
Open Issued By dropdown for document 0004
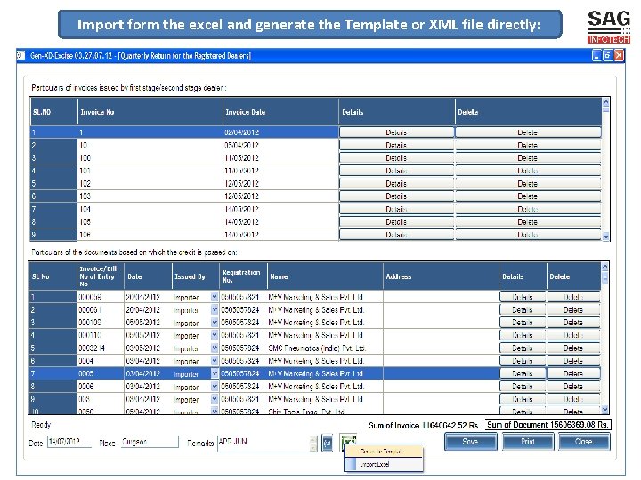click(x=215, y=361)
